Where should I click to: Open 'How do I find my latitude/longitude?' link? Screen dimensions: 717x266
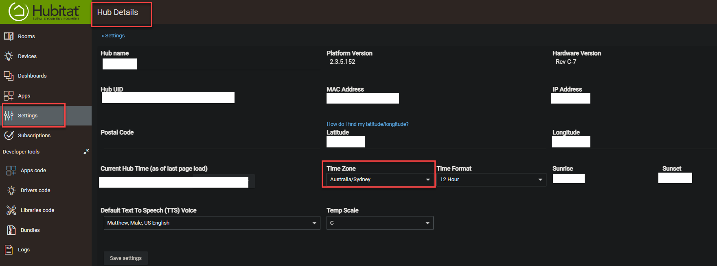click(x=367, y=124)
